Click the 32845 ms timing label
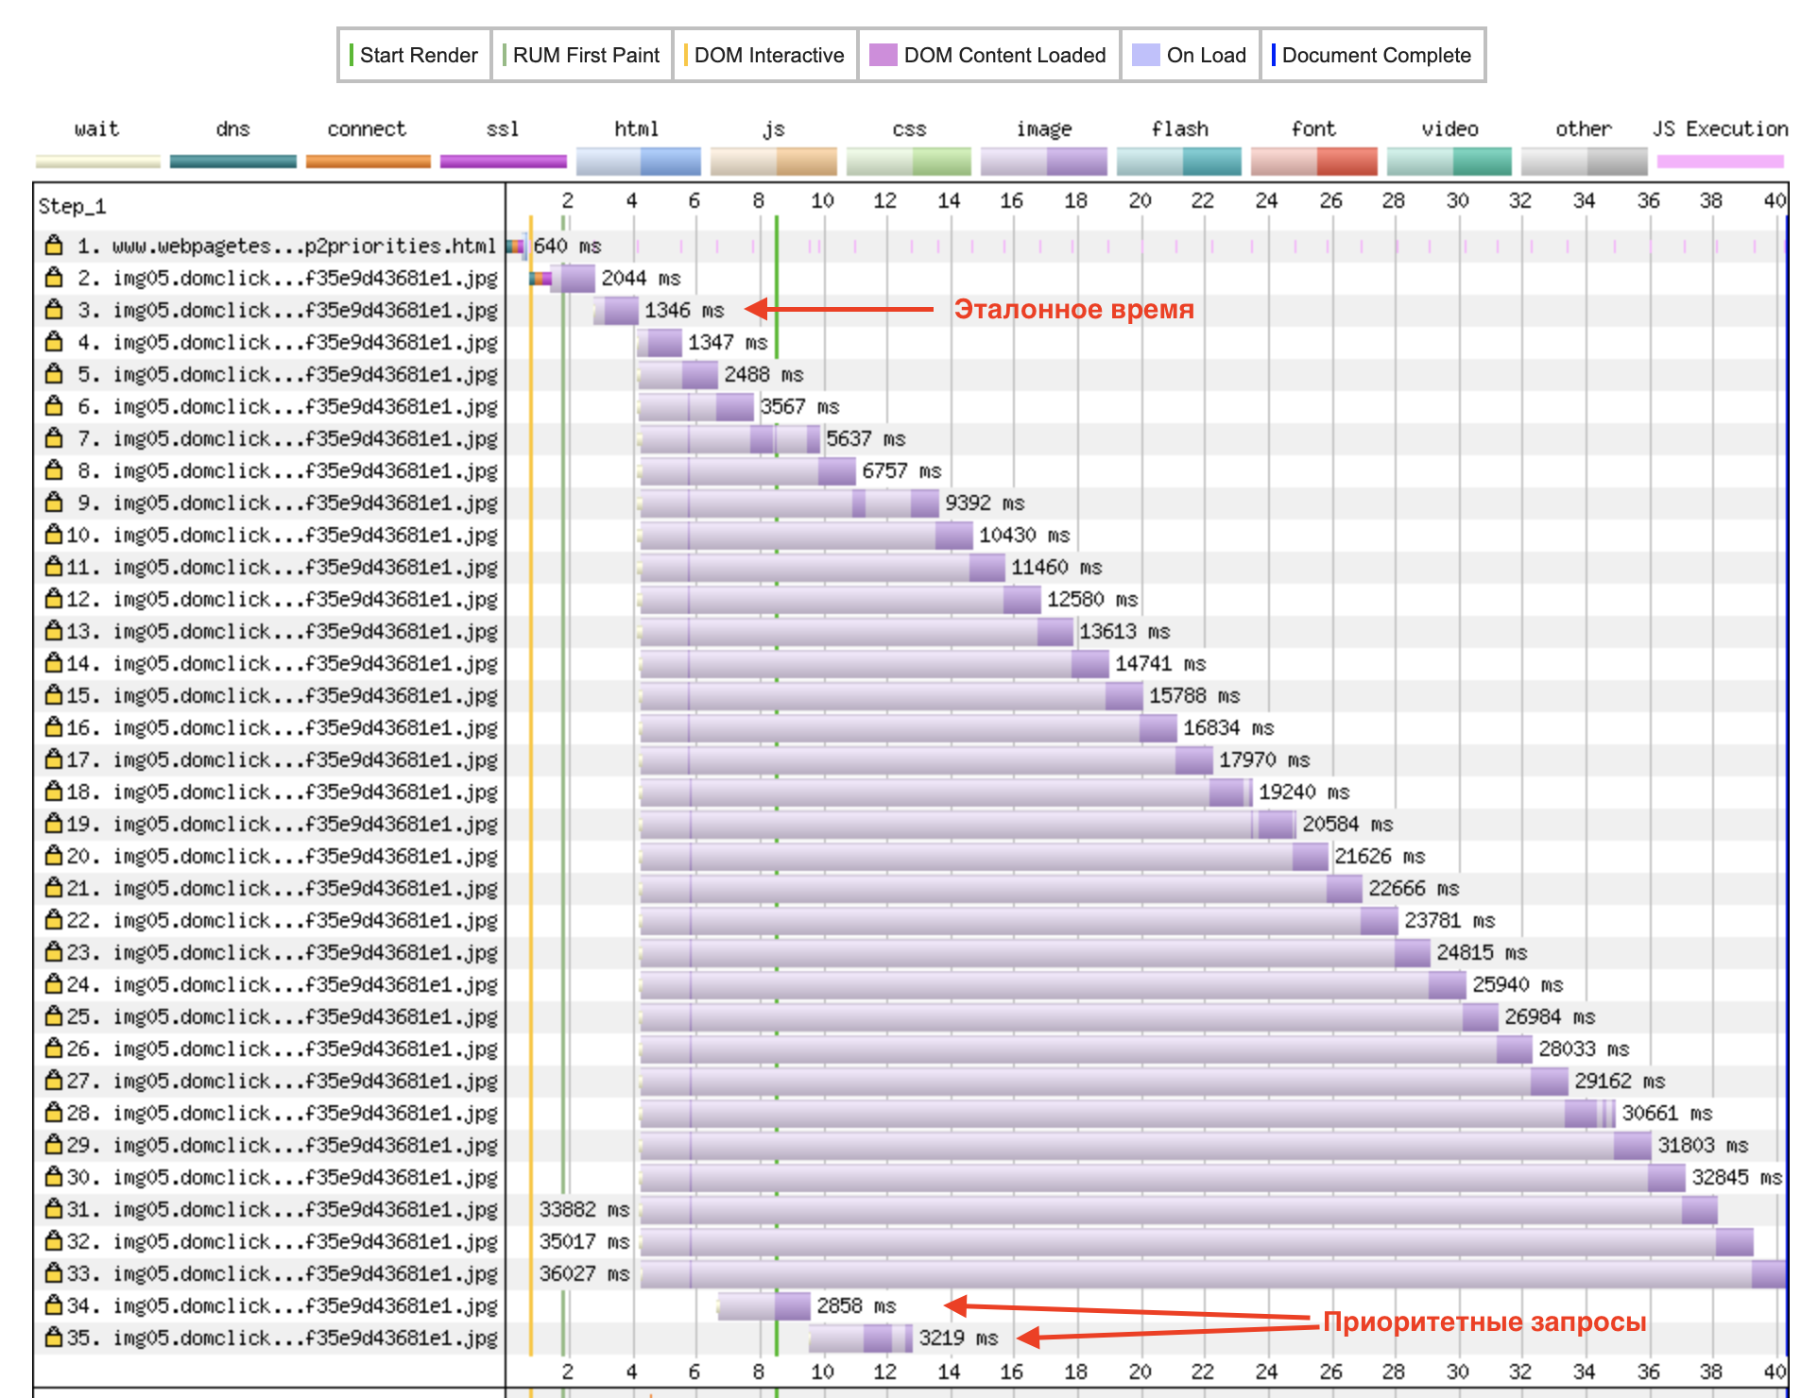 (x=1737, y=1177)
